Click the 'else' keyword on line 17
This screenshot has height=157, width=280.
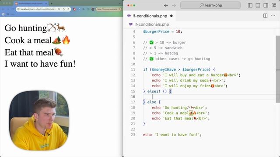click(152, 102)
